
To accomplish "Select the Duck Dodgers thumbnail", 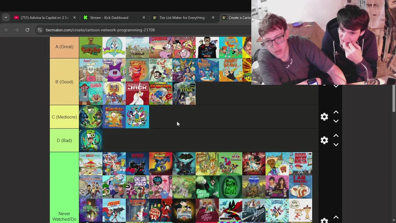I will pos(207,70).
